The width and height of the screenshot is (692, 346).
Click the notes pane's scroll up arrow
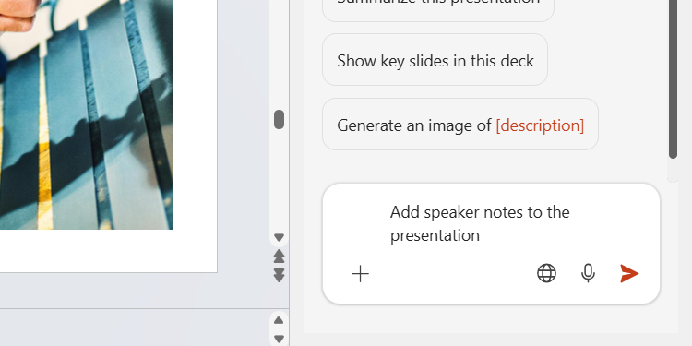[x=279, y=320]
